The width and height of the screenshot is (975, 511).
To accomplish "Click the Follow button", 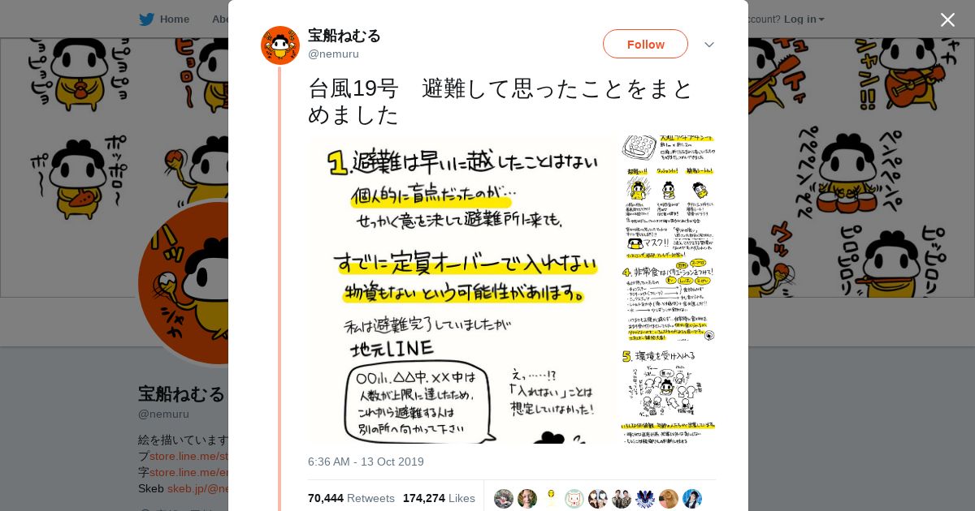I will point(645,44).
